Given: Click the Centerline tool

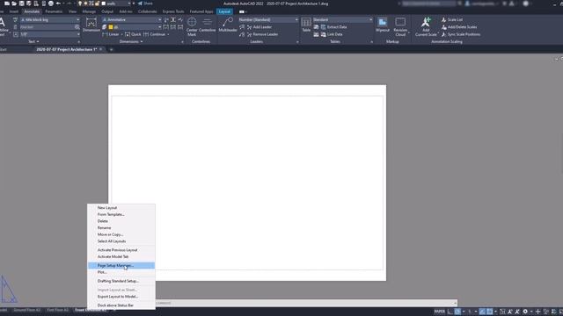Looking at the screenshot, I should click(x=208, y=25).
